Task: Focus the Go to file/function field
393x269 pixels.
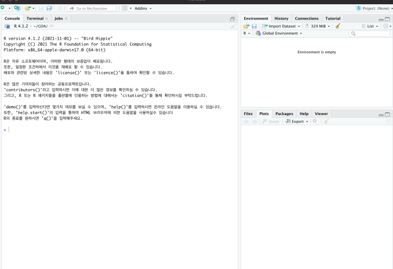Action: [92, 8]
